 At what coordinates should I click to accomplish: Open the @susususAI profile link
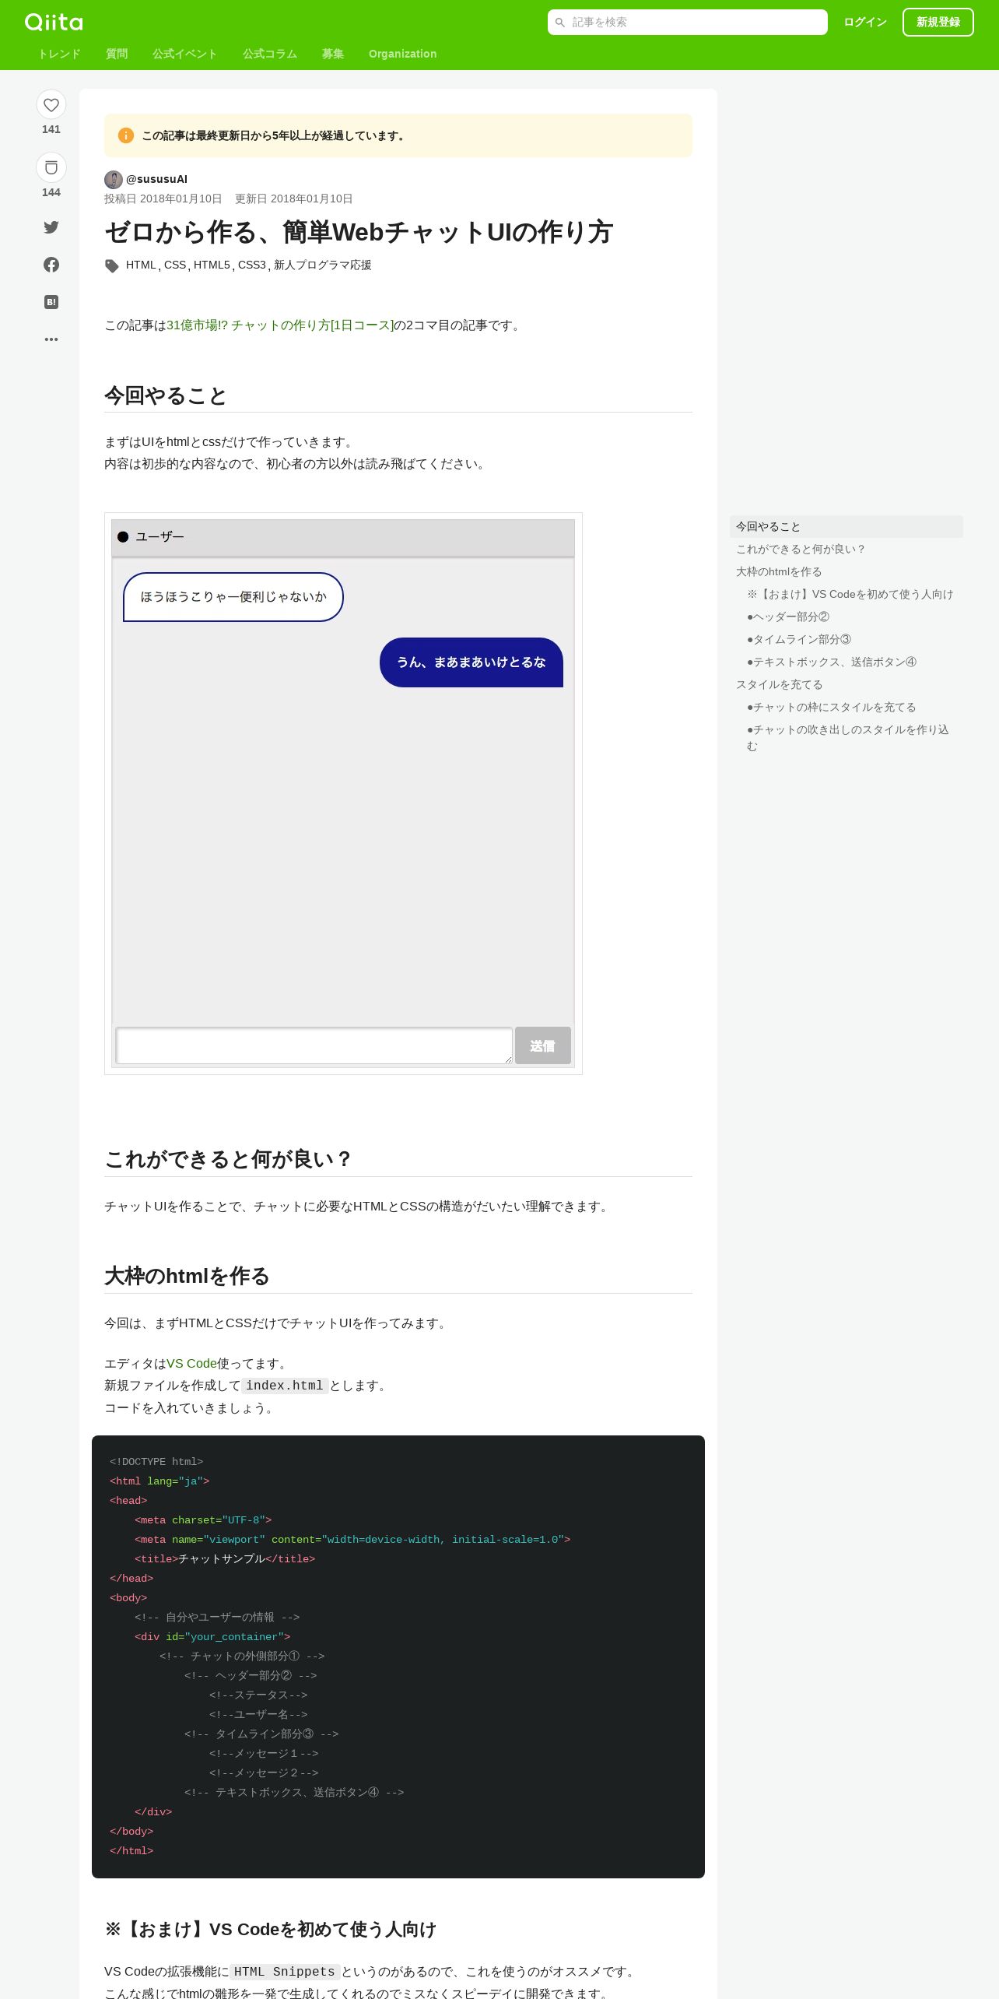tap(156, 179)
